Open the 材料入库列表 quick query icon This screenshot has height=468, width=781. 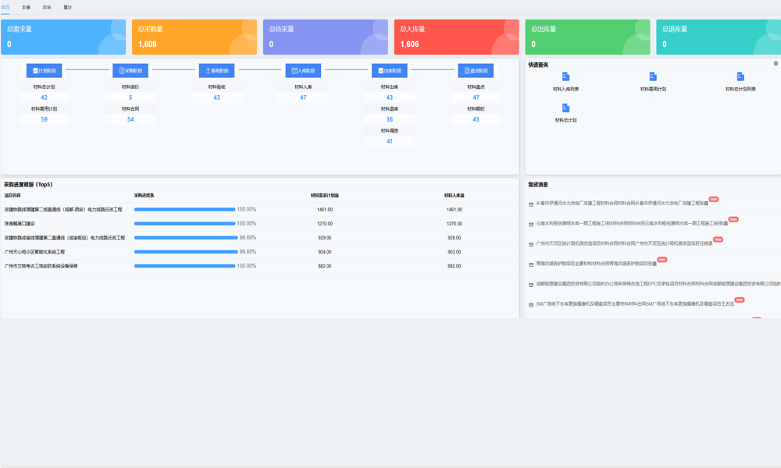tap(565, 77)
